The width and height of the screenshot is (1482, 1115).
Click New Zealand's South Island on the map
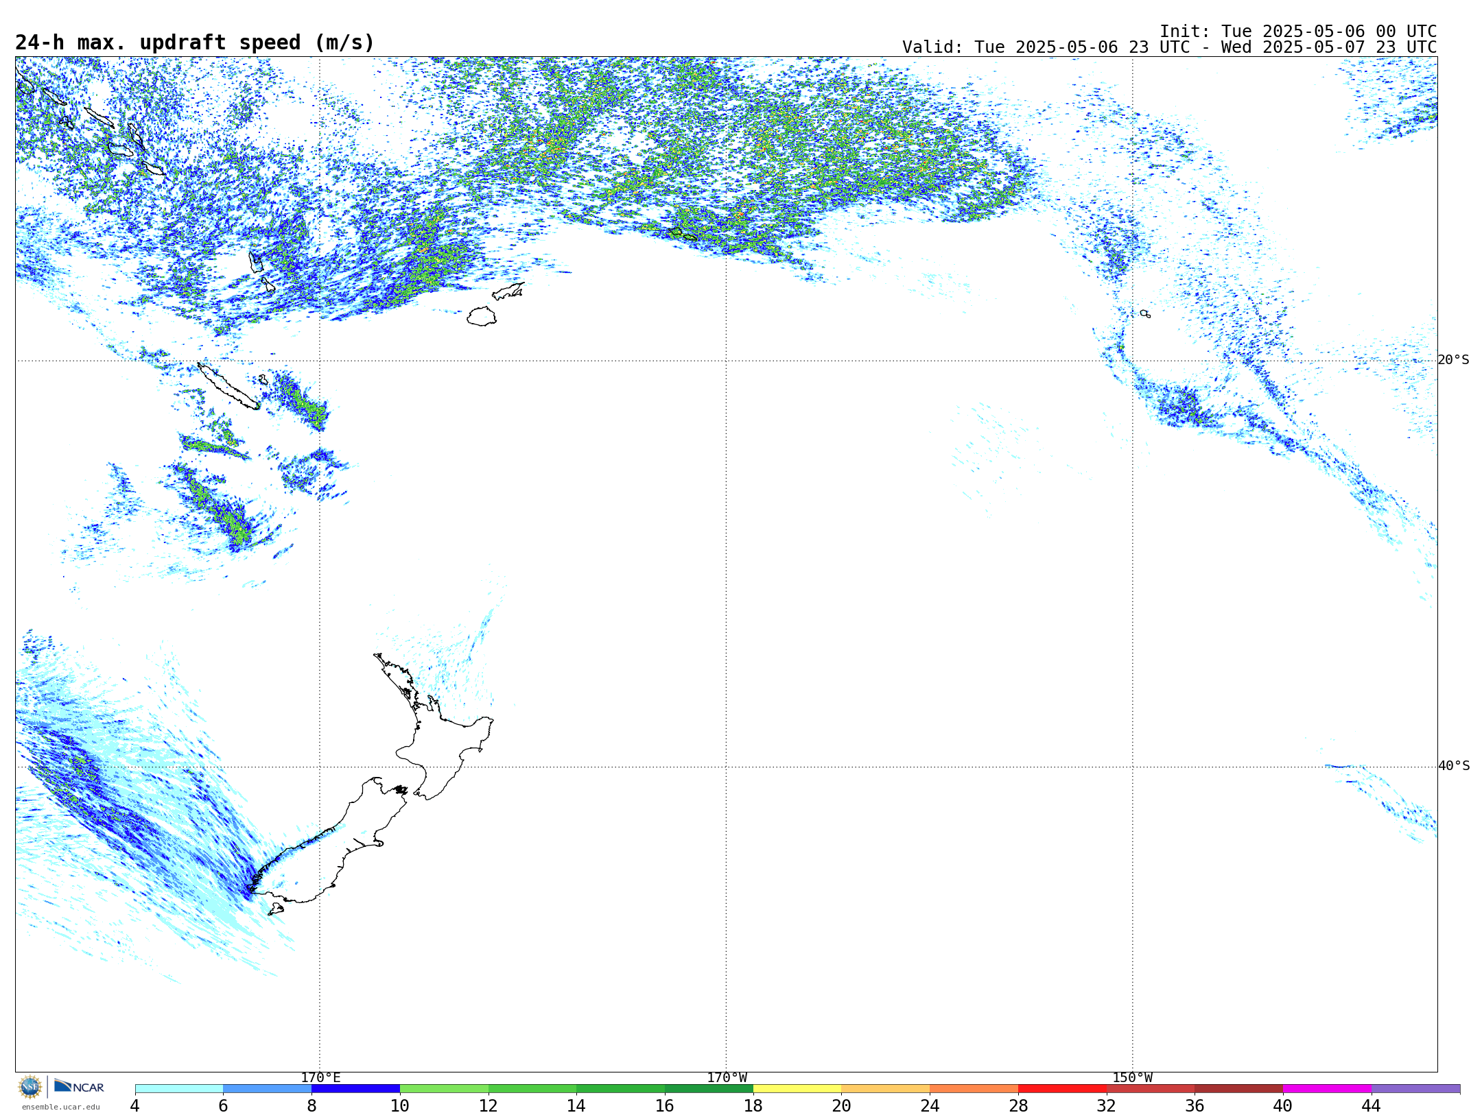[329, 850]
